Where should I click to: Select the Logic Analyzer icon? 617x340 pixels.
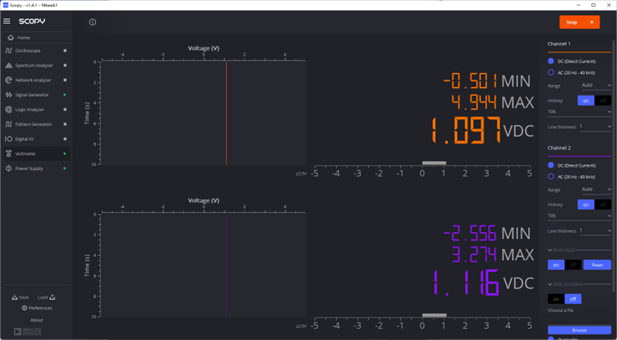coord(9,110)
